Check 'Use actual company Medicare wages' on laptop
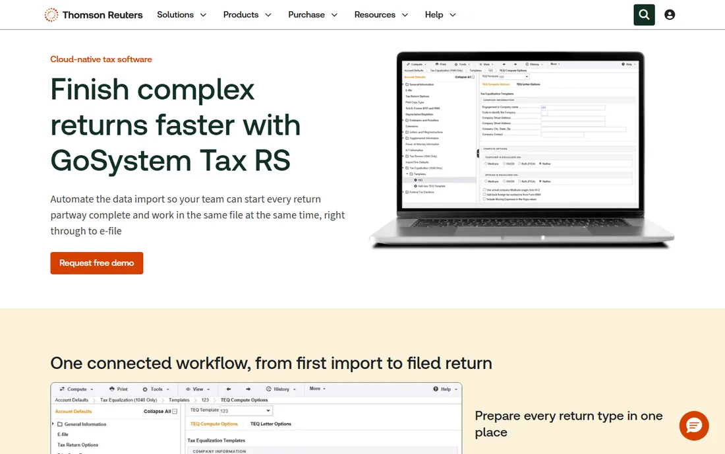Image resolution: width=725 pixels, height=454 pixels. tap(484, 190)
